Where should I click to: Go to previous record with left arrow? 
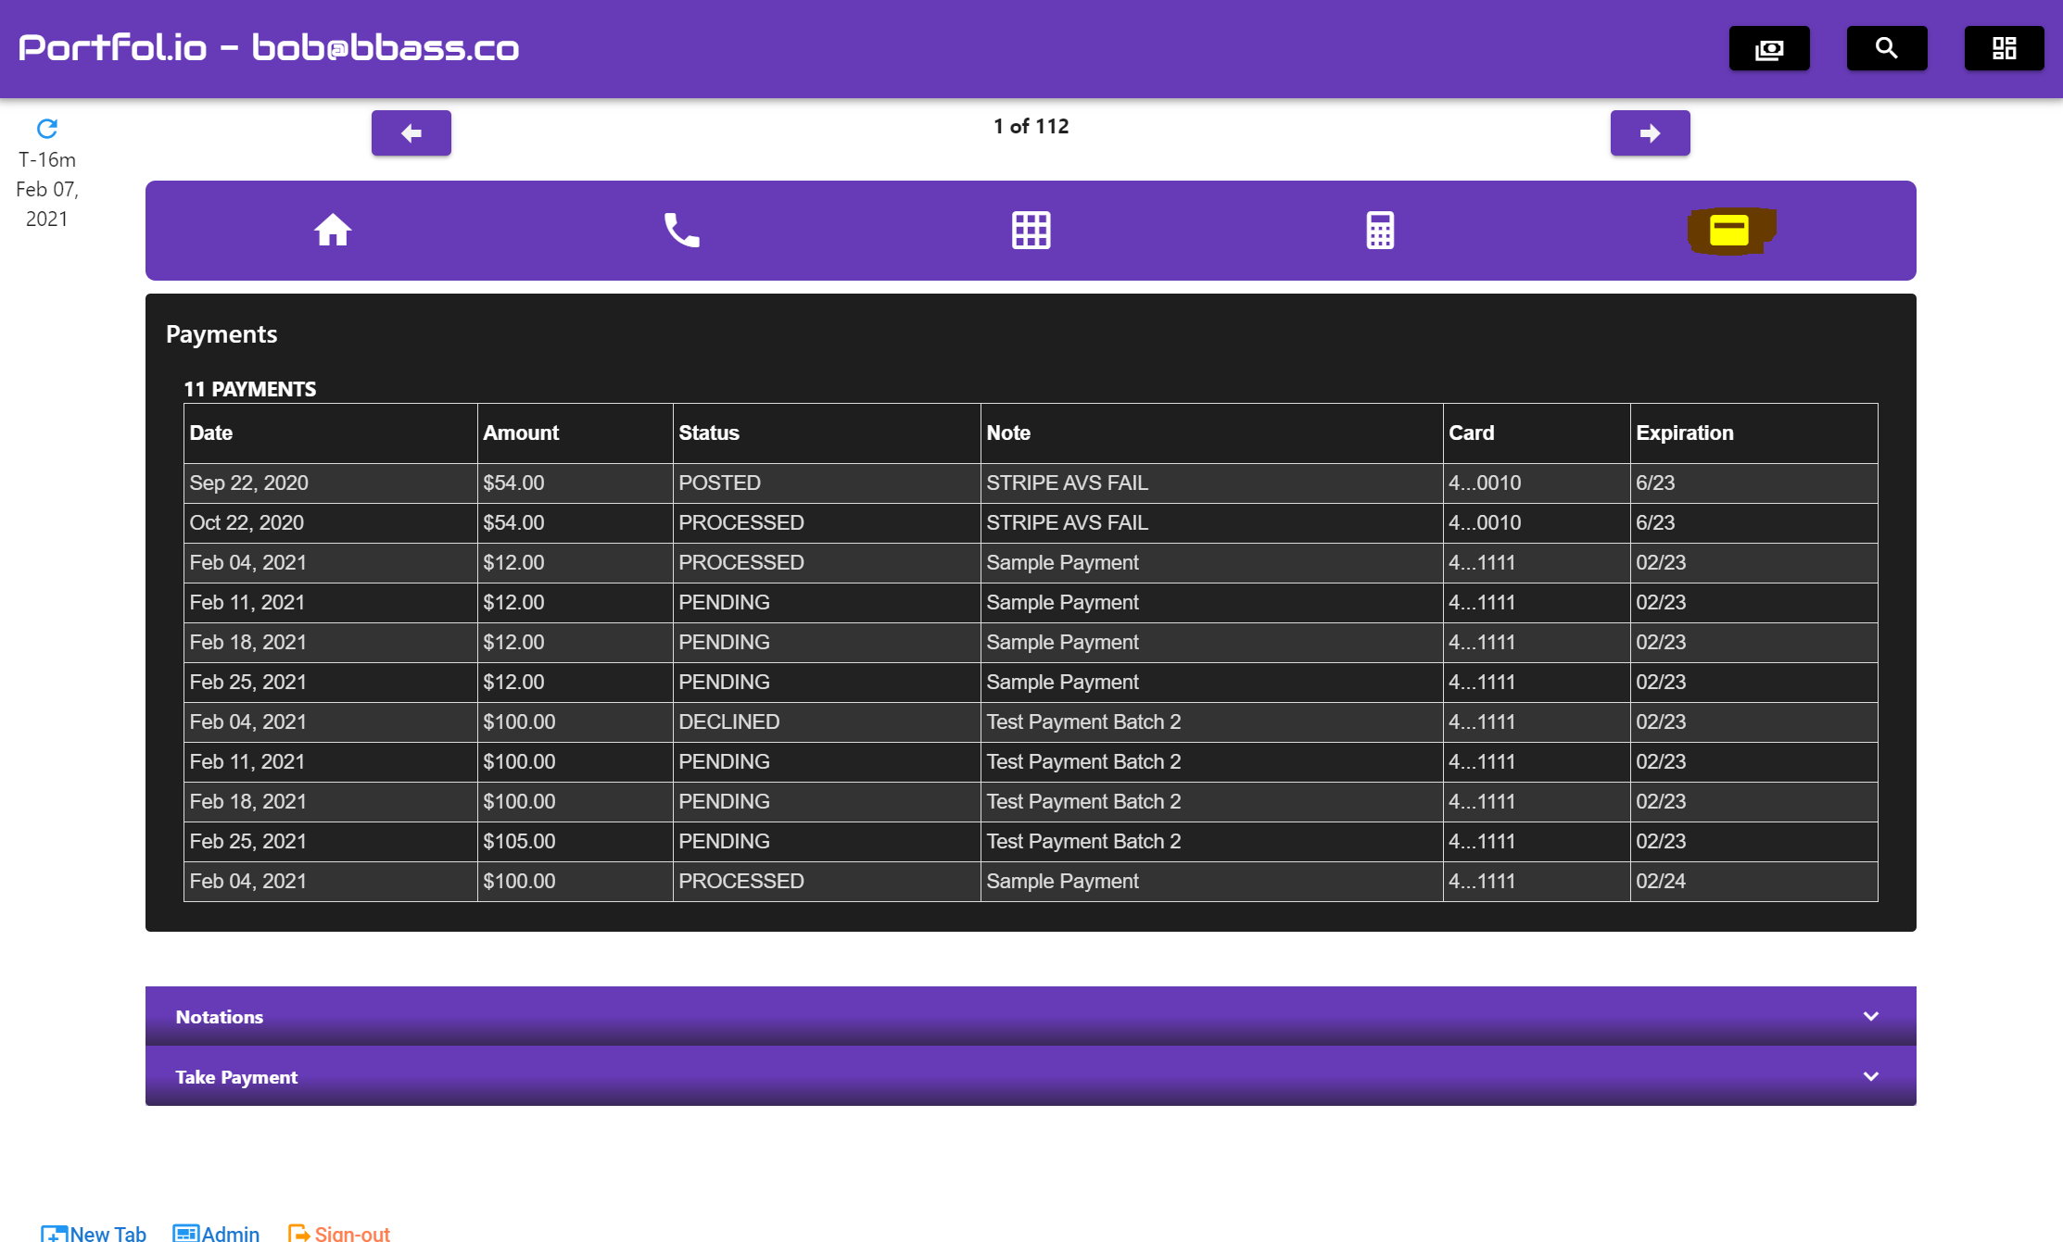tap(411, 133)
